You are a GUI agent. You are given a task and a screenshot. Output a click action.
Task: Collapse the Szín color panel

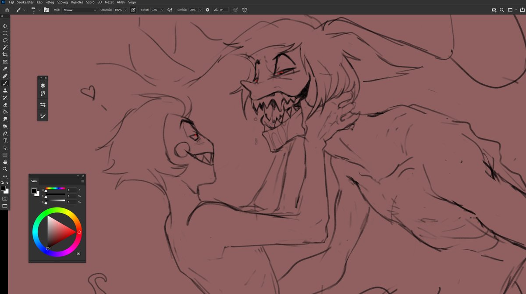coord(78,176)
